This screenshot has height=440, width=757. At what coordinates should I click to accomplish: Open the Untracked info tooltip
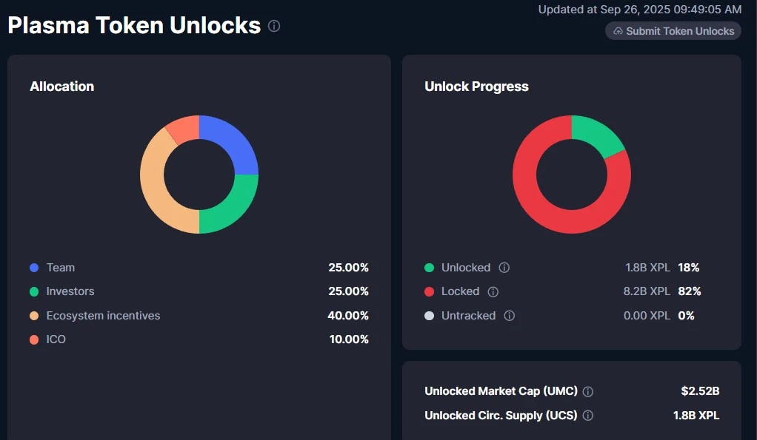(x=509, y=316)
